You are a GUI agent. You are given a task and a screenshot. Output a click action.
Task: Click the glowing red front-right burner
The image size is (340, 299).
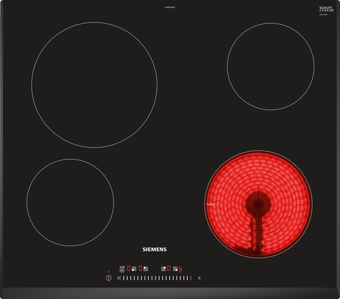pos(258,204)
